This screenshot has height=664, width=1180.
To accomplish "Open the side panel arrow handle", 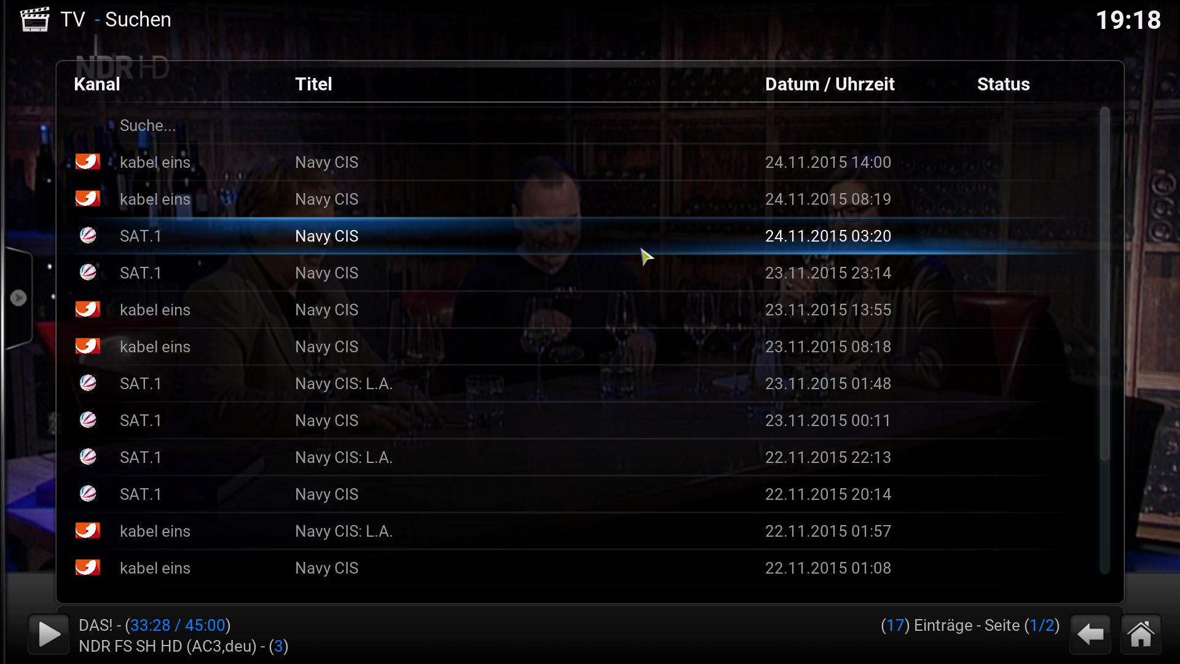I will pos(18,298).
